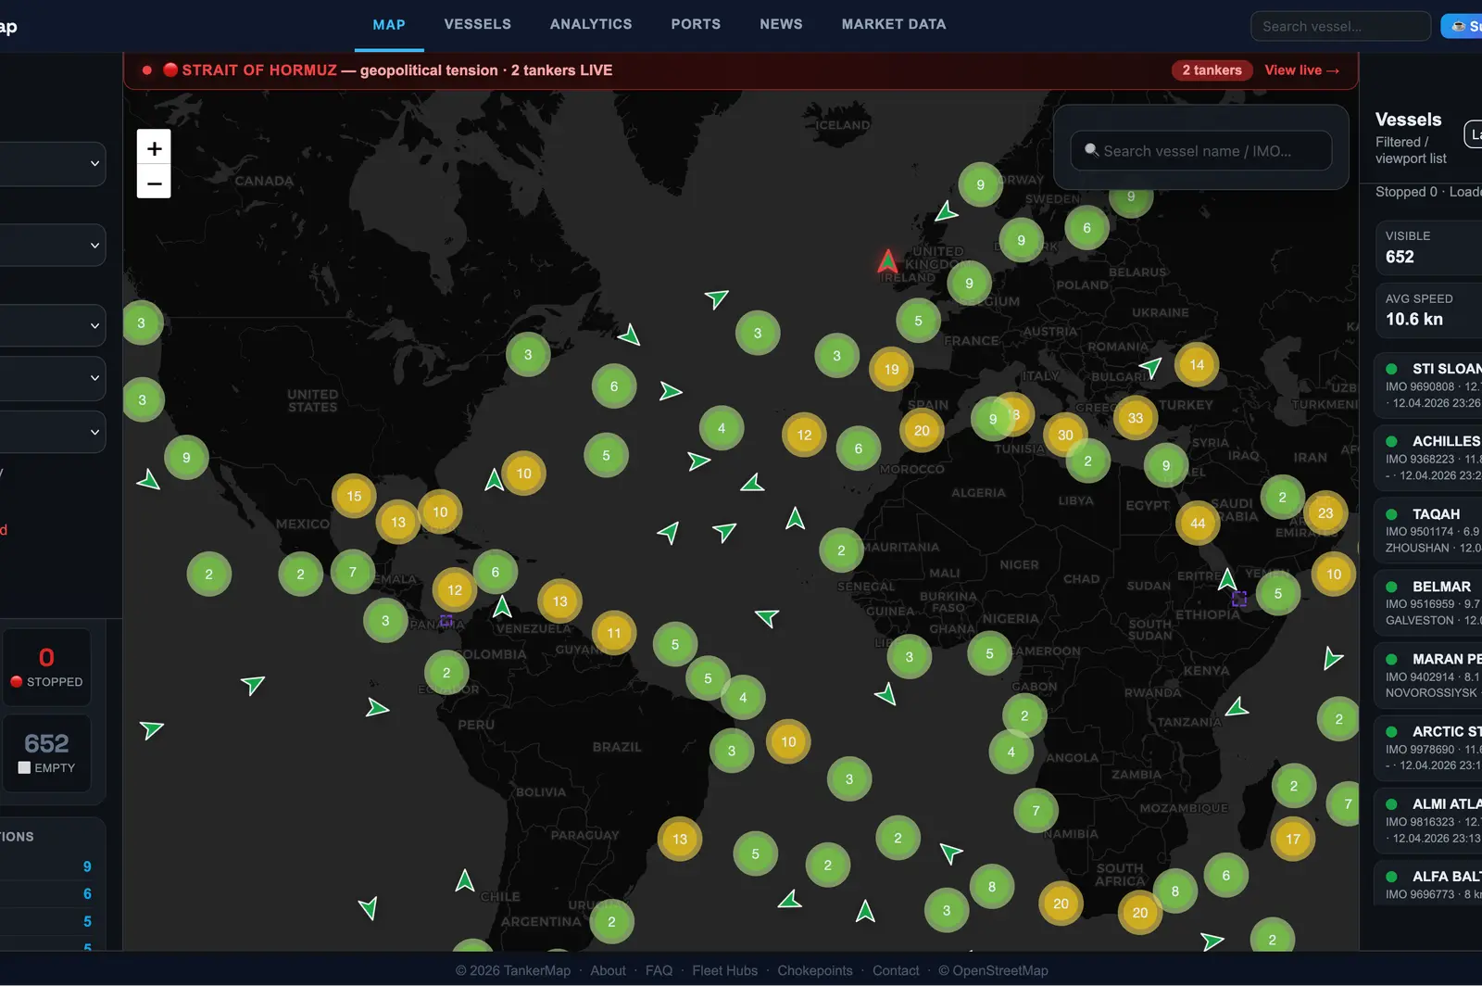Click the purple square marker near Ethiopia
Viewport: 1482px width, 986px height.
[1239, 600]
